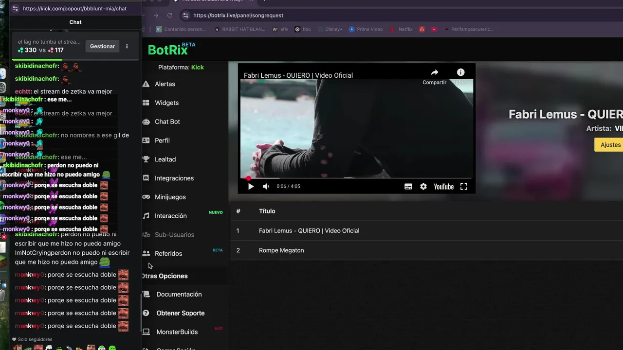Open the Chat Bot sidebar section
The image size is (623, 350).
[x=167, y=122]
